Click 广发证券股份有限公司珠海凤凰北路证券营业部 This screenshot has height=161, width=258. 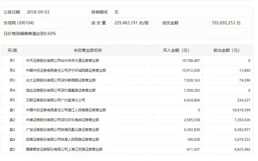(x=63, y=130)
